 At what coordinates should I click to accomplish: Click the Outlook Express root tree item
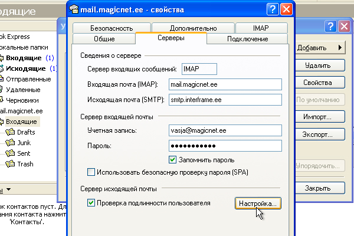(x=15, y=37)
